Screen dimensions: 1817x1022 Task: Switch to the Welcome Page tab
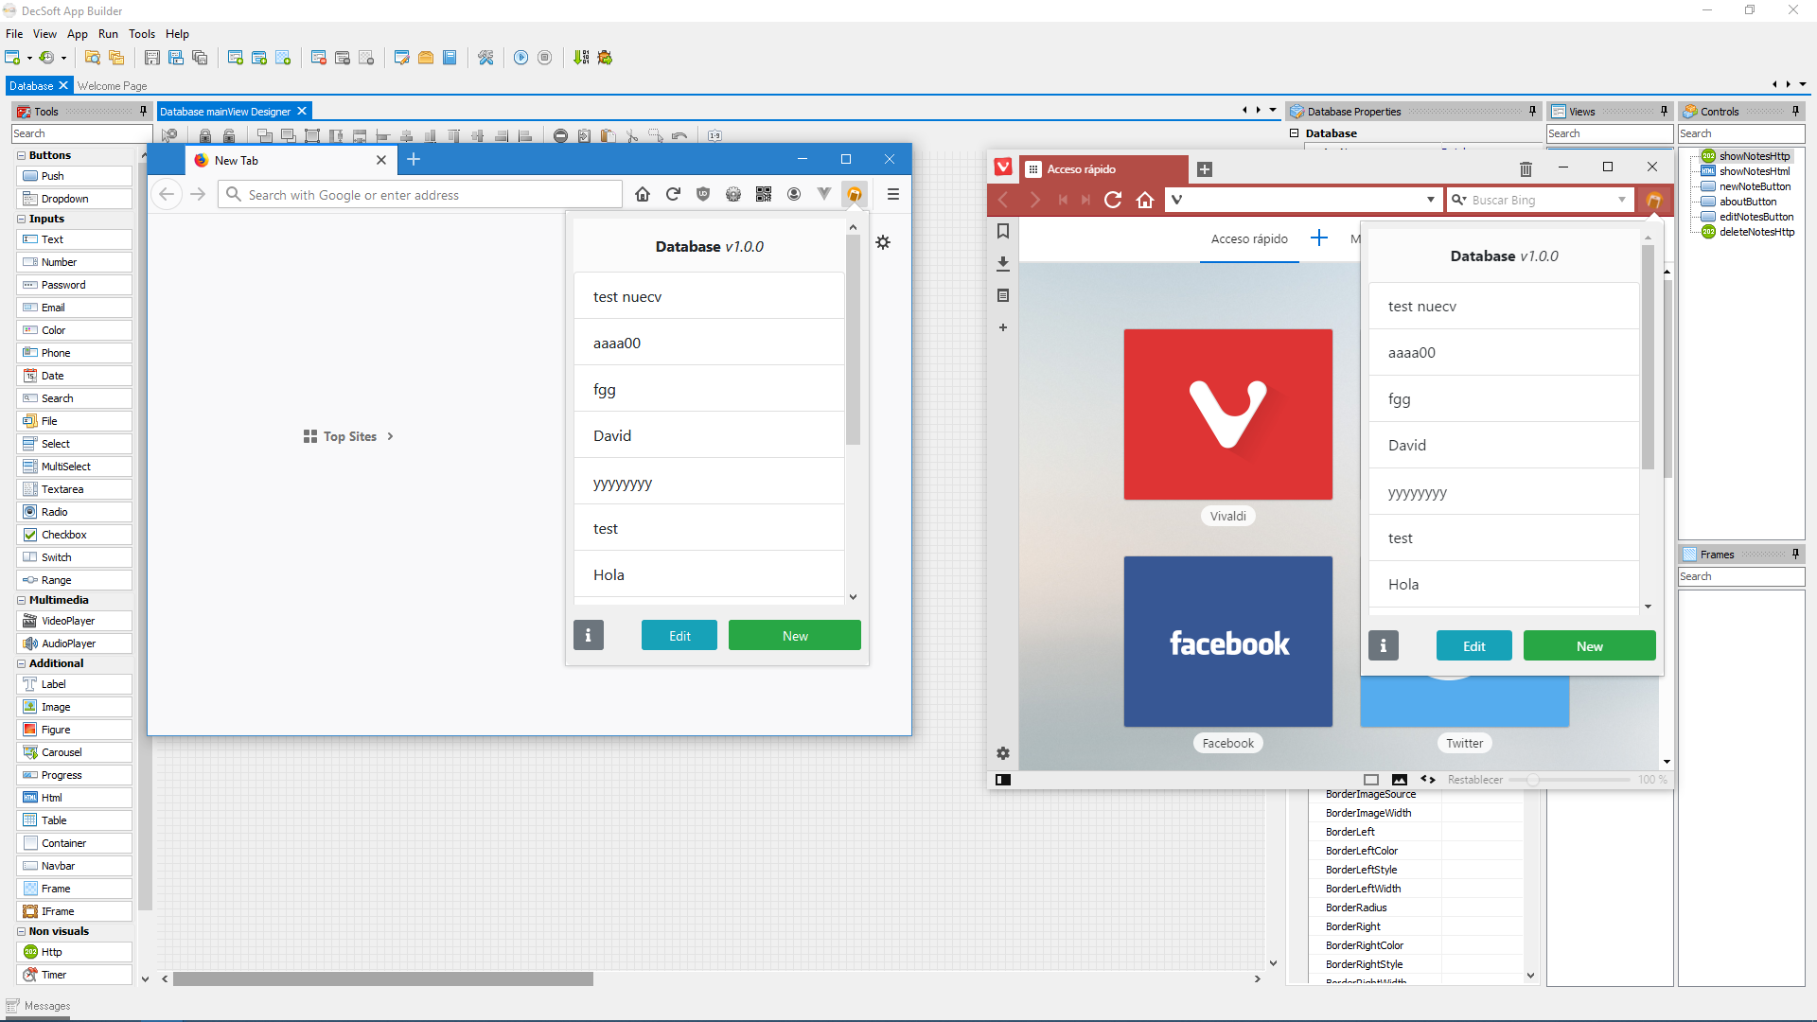(112, 85)
